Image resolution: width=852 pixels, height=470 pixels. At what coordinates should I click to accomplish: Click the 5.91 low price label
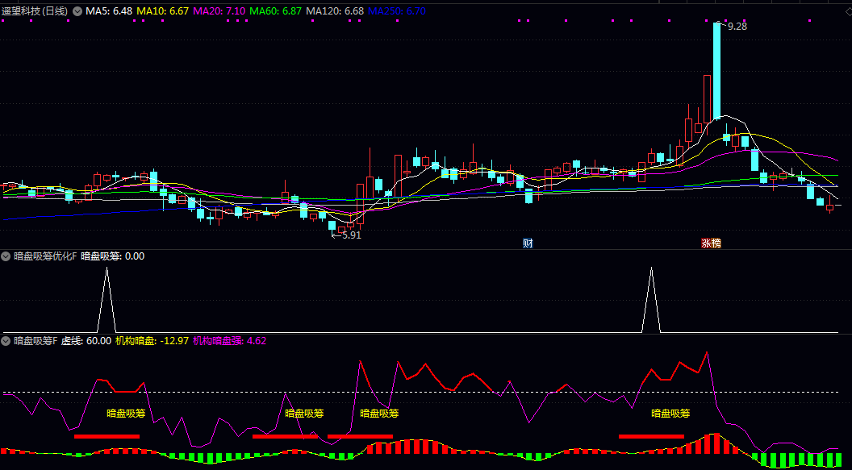pos(351,235)
